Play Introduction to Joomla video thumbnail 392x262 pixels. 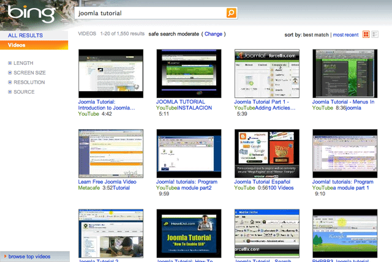(111, 73)
